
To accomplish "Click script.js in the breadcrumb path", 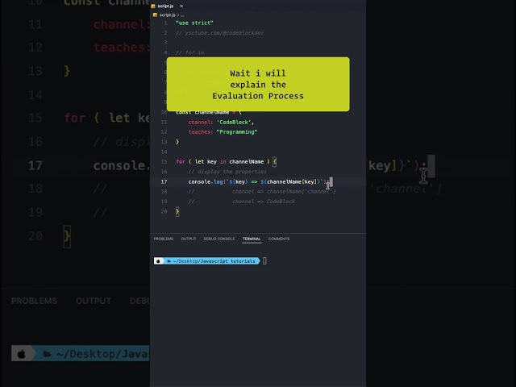I will 167,15.
